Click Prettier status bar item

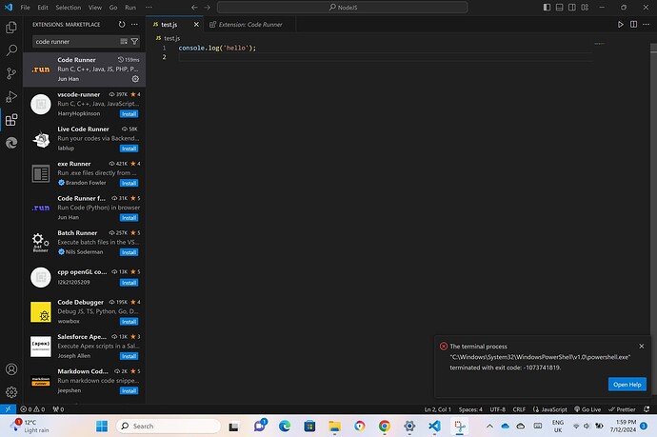[622, 409]
